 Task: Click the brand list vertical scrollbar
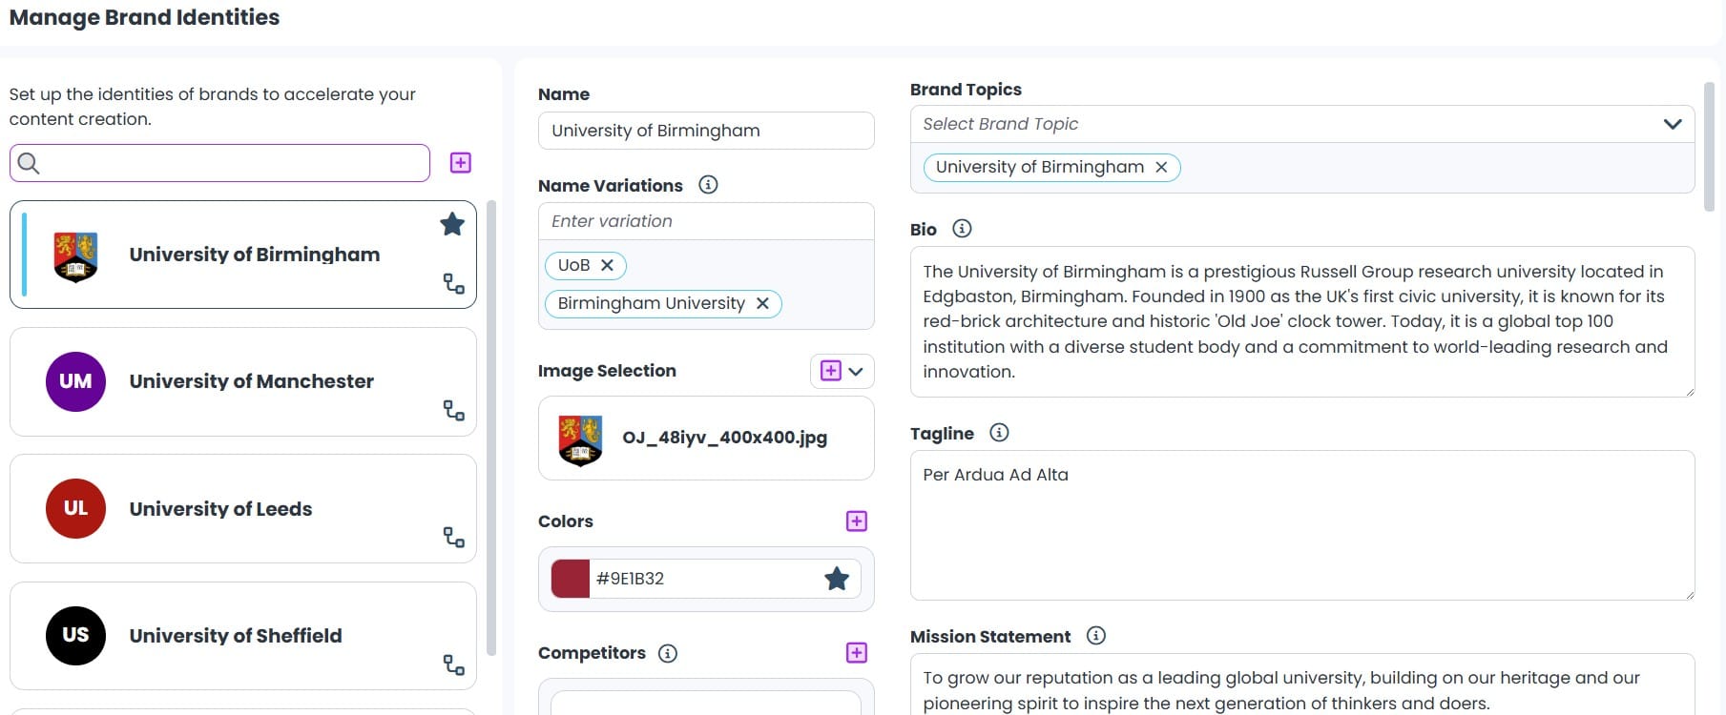tap(491, 428)
